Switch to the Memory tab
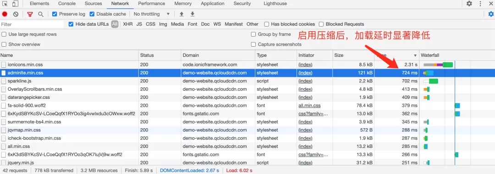Viewport: 495px width, 174px height. (183, 4)
